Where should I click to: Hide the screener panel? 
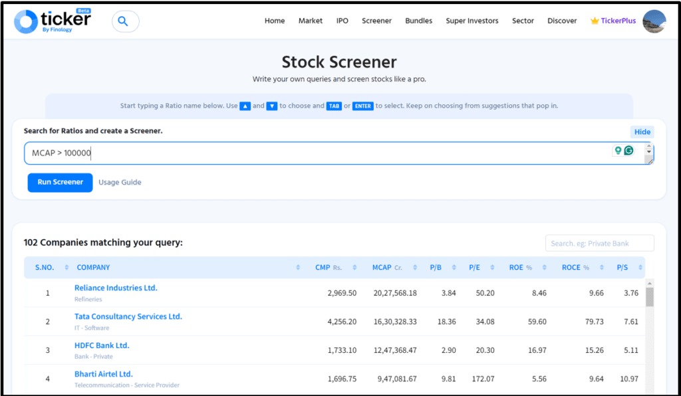point(641,132)
